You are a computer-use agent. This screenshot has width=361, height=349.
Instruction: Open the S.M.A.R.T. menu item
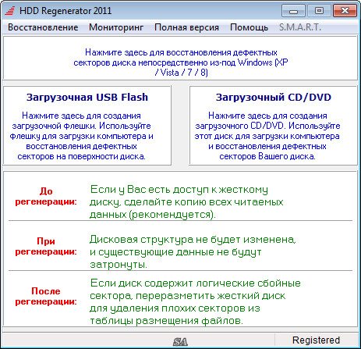pos(300,27)
